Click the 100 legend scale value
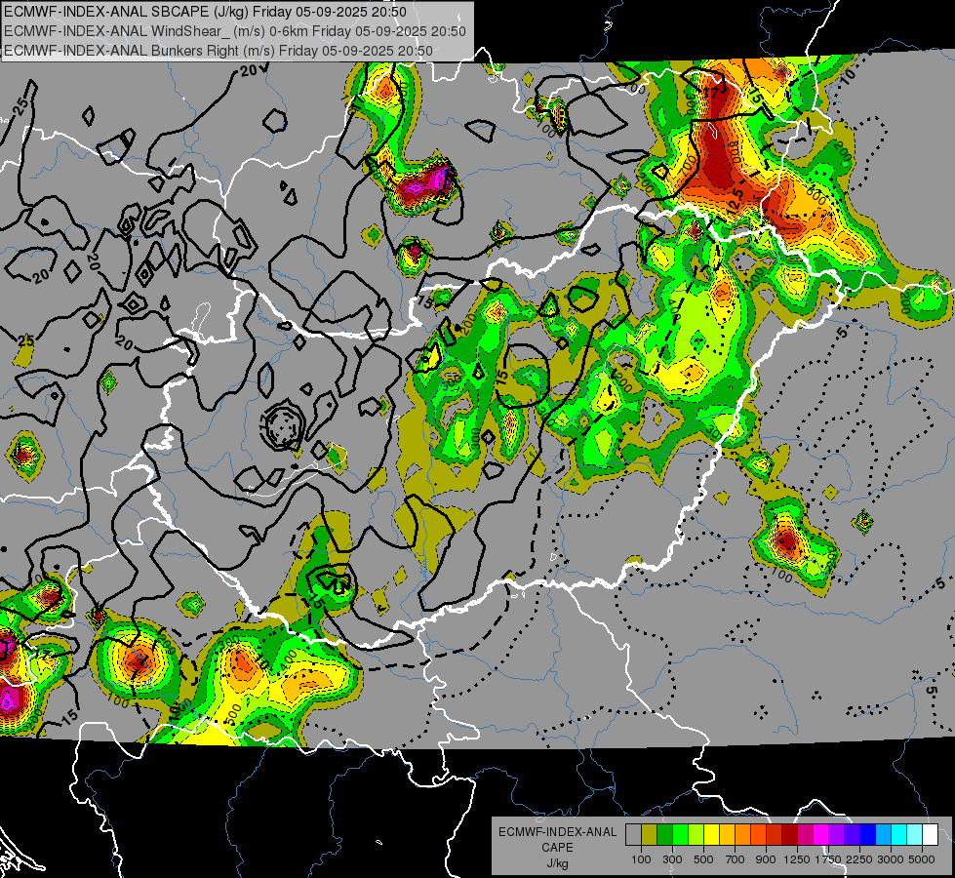The width and height of the screenshot is (955, 878). 641,859
